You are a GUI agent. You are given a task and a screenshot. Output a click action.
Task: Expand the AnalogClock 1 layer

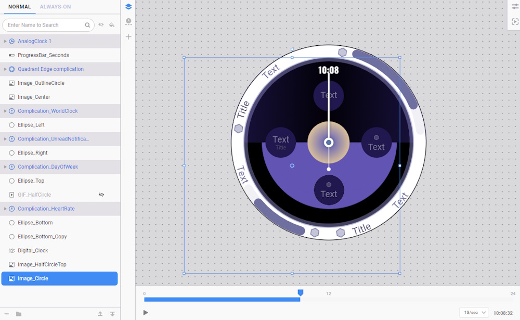[5, 41]
